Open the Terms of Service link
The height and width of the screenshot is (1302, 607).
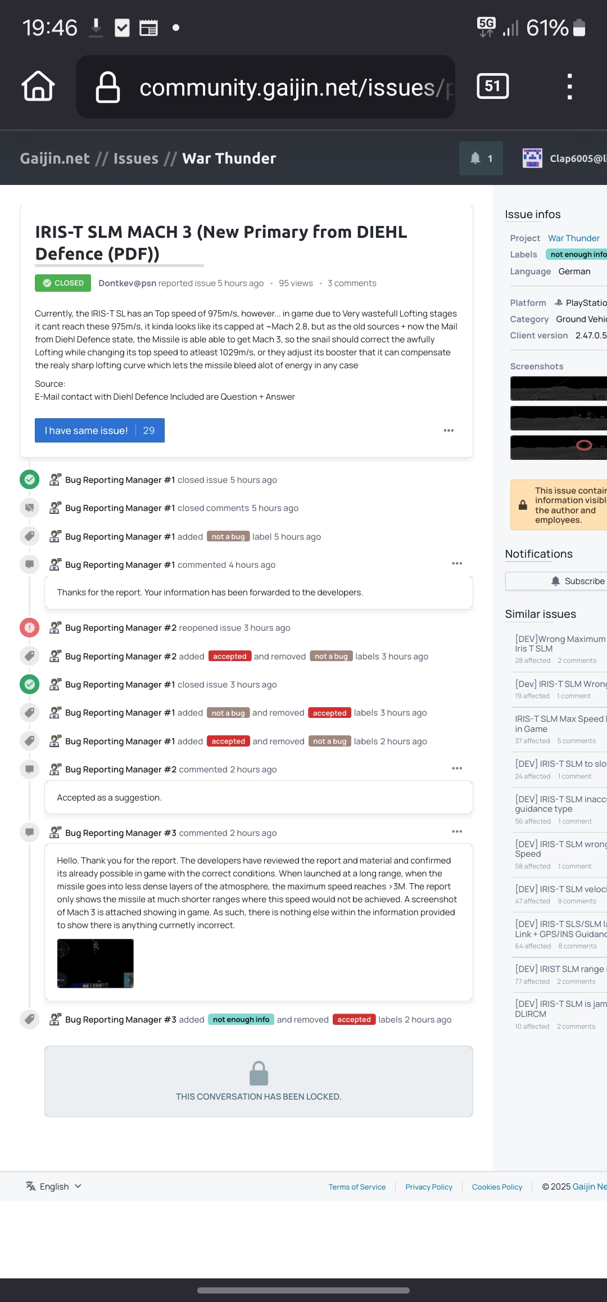(357, 1187)
